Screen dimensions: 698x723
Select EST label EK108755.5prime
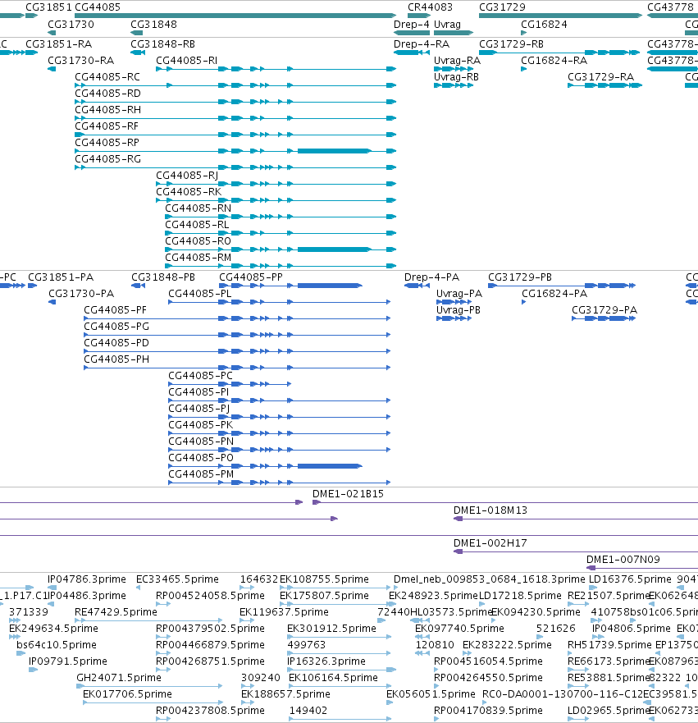coord(324,579)
